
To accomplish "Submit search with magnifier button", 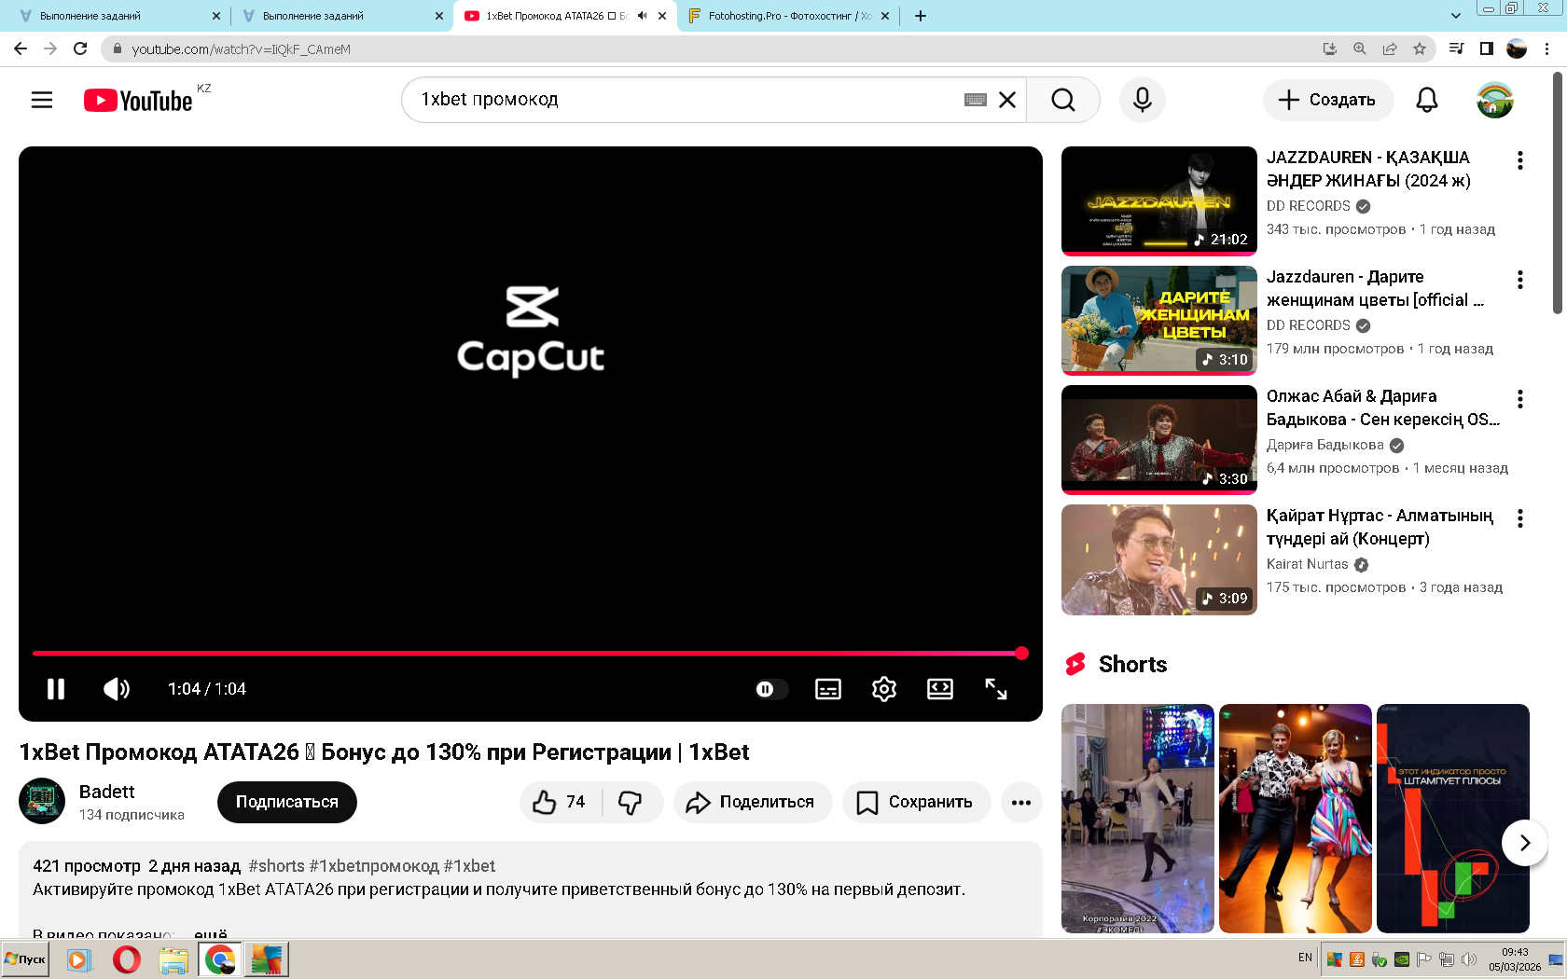I will (x=1063, y=100).
